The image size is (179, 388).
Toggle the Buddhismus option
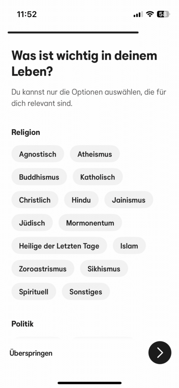pyautogui.click(x=39, y=177)
